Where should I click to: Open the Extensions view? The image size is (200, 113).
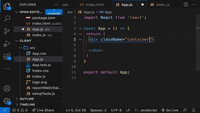(x=7, y=56)
